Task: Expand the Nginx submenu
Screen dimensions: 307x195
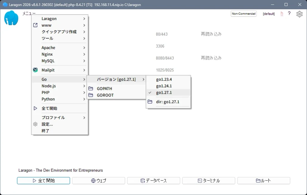Action: (x=60, y=54)
